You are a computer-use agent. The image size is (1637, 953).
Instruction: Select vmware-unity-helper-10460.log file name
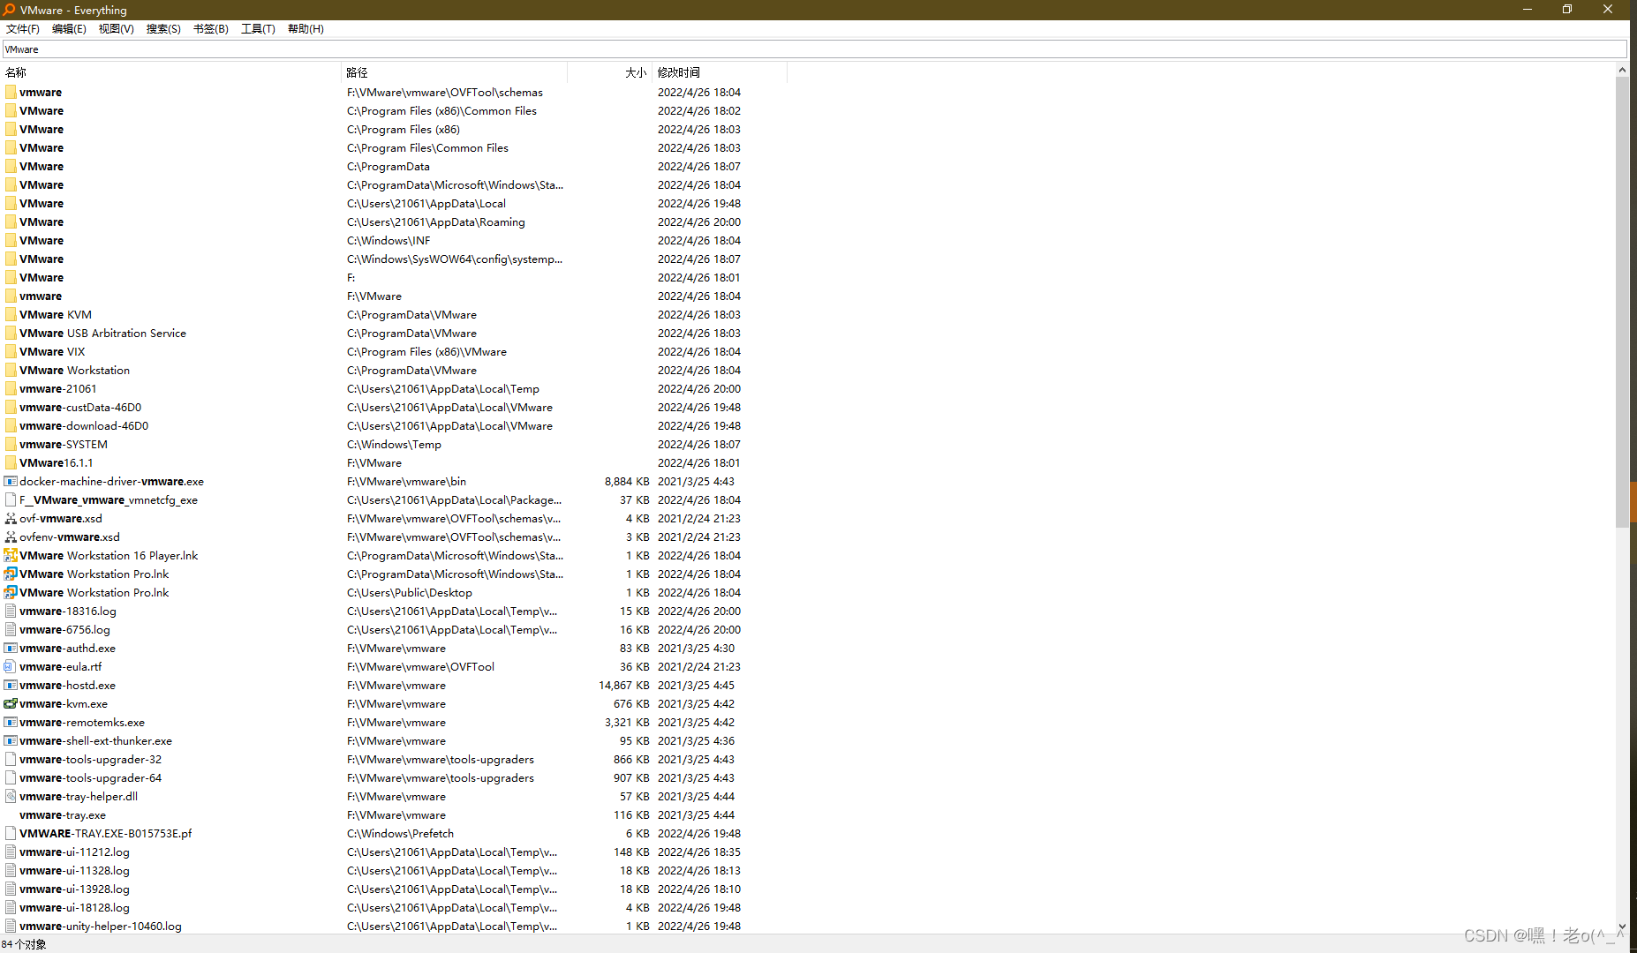(x=101, y=927)
